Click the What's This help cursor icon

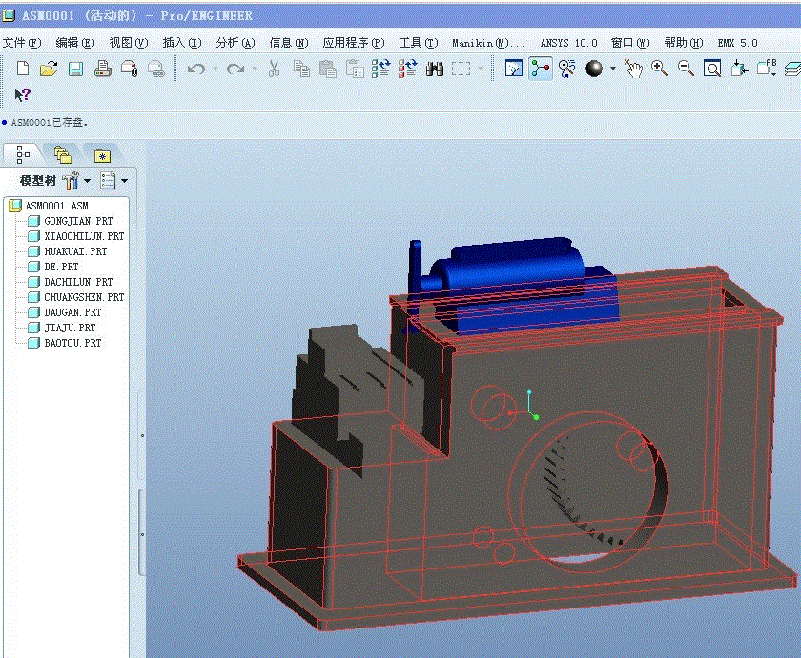23,94
